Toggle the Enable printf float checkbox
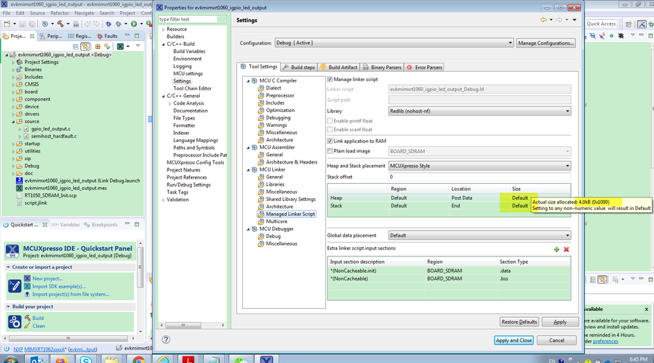 [x=330, y=121]
